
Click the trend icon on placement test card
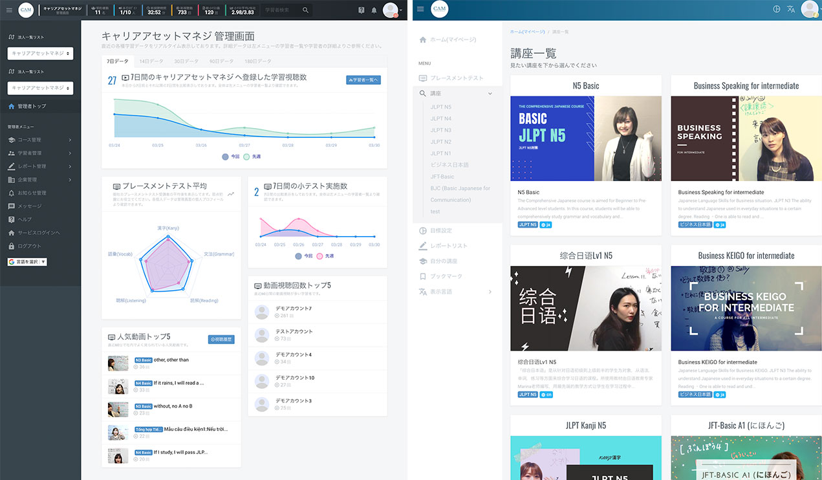click(231, 194)
